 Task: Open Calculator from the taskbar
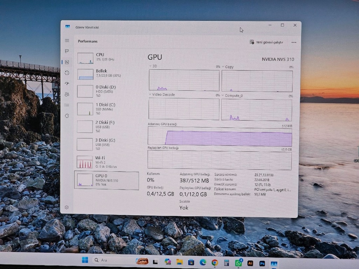click(227, 263)
